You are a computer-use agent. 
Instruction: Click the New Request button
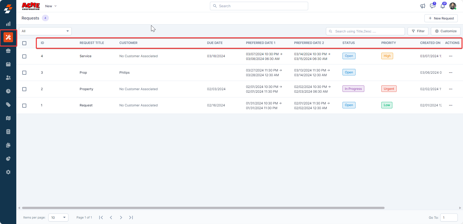coord(441,18)
